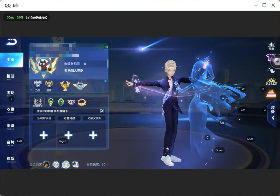Viewport: 280px width, 196px height.
Task: Click the 本月访客: 10 visitor count
Action: point(96,165)
